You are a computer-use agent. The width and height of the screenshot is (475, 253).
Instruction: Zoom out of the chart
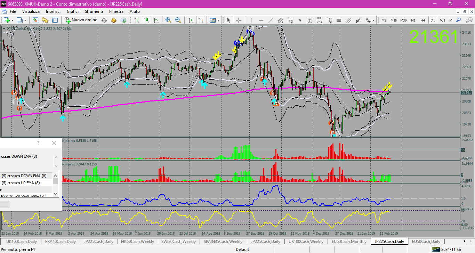pyautogui.click(x=178, y=20)
